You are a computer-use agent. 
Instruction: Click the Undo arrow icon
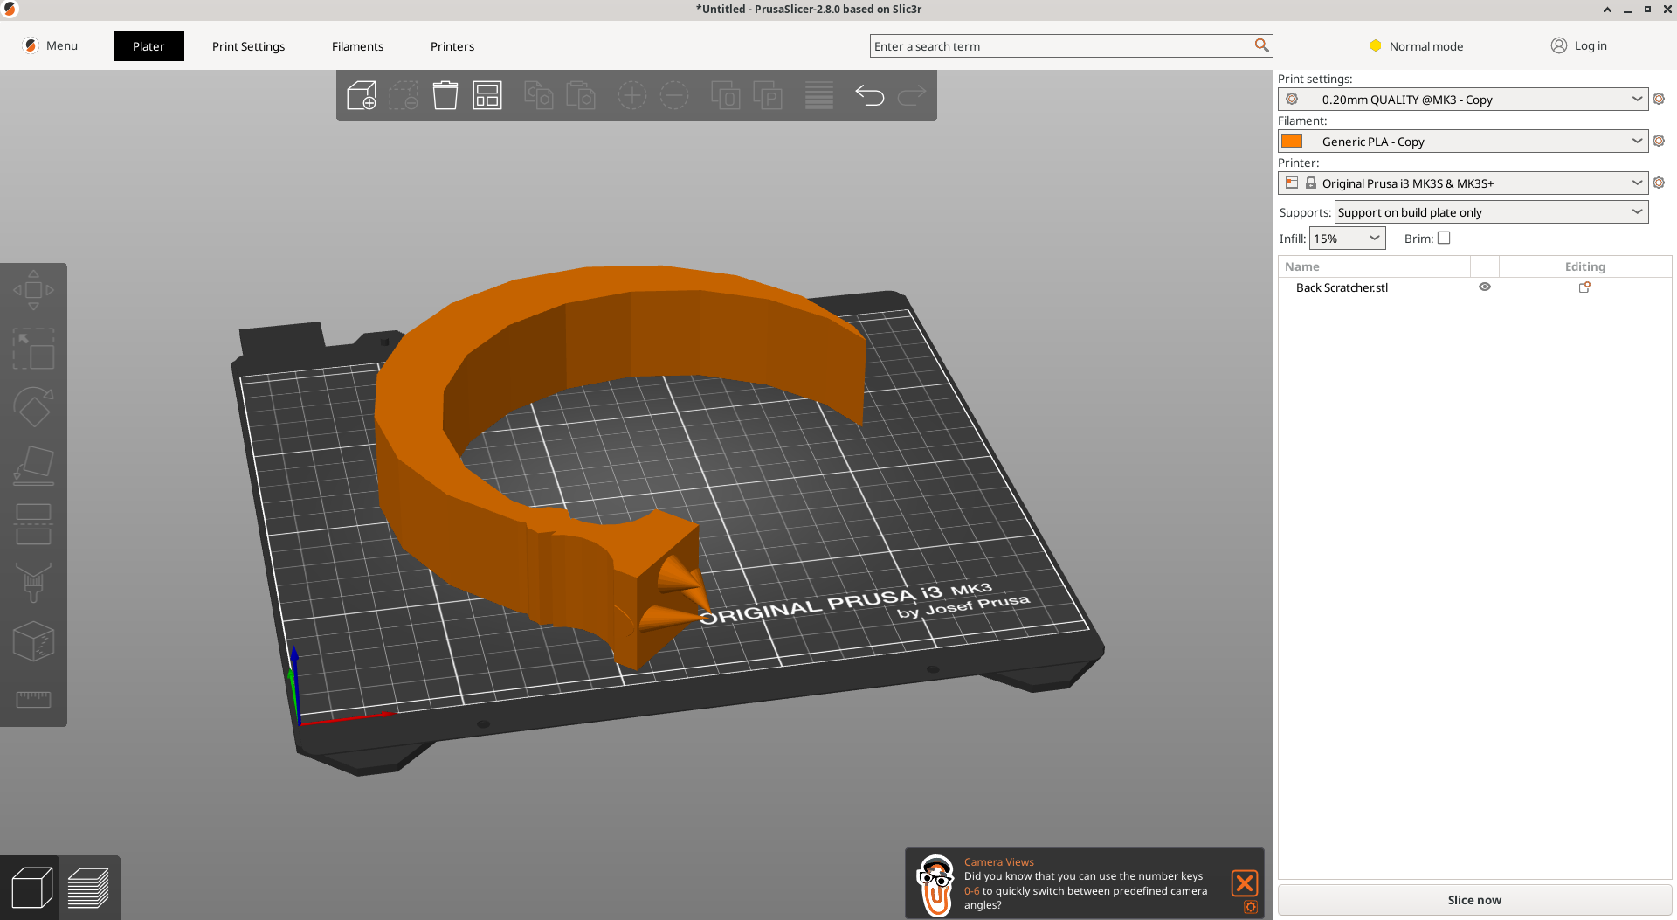870,95
